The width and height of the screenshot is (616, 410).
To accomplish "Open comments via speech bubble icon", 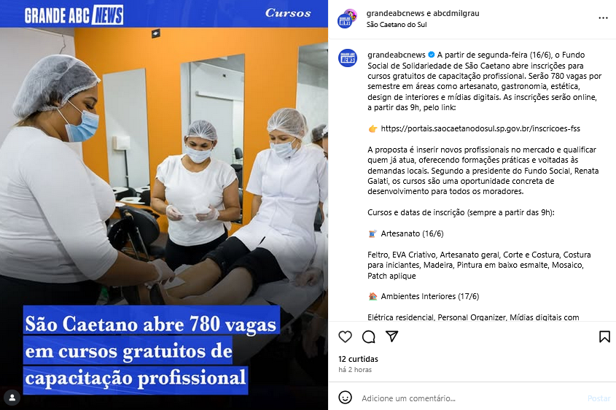I will [368, 336].
